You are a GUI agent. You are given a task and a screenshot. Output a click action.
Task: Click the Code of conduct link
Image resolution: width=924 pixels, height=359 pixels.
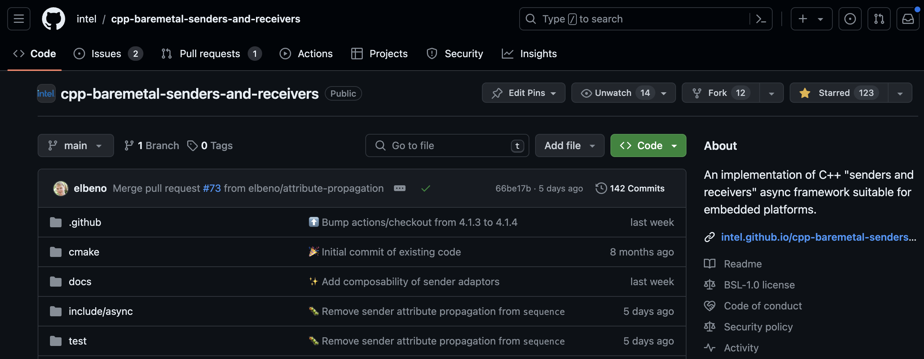pos(763,306)
